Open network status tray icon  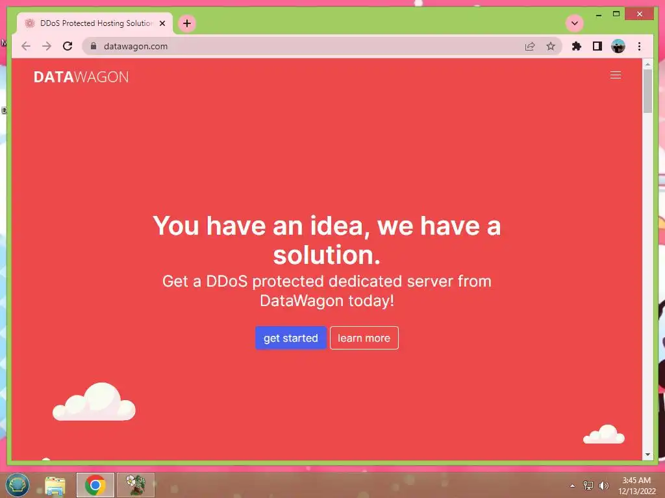[x=588, y=485]
